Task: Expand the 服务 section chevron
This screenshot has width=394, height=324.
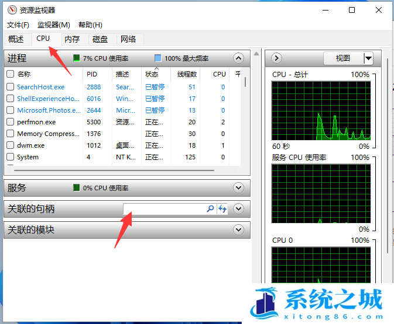Action: [x=238, y=187]
